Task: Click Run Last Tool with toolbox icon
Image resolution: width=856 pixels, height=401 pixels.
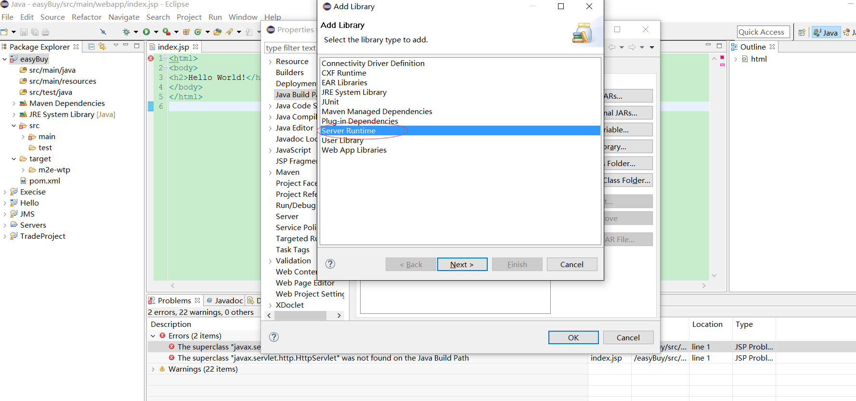Action: click(x=167, y=32)
